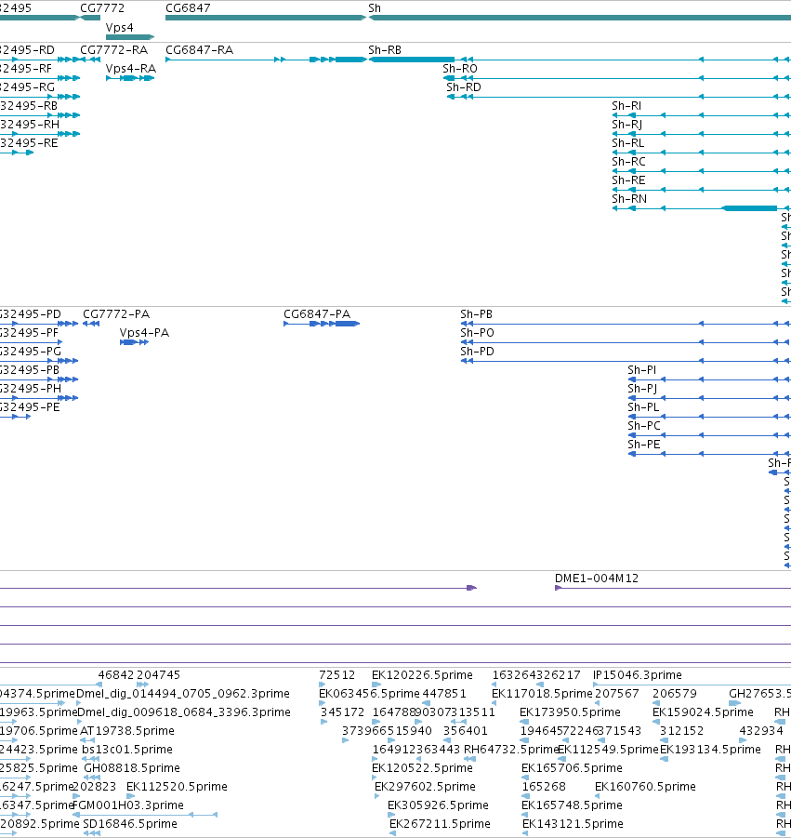Viewport: 791px width, 838px height.
Task: Select protein Sh-PC
Action: [x=644, y=426]
